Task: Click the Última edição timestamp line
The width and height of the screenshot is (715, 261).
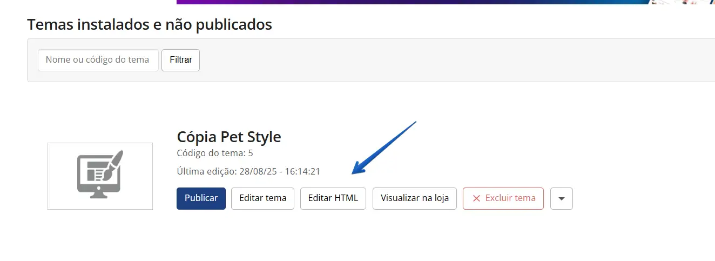Action: tap(248, 171)
